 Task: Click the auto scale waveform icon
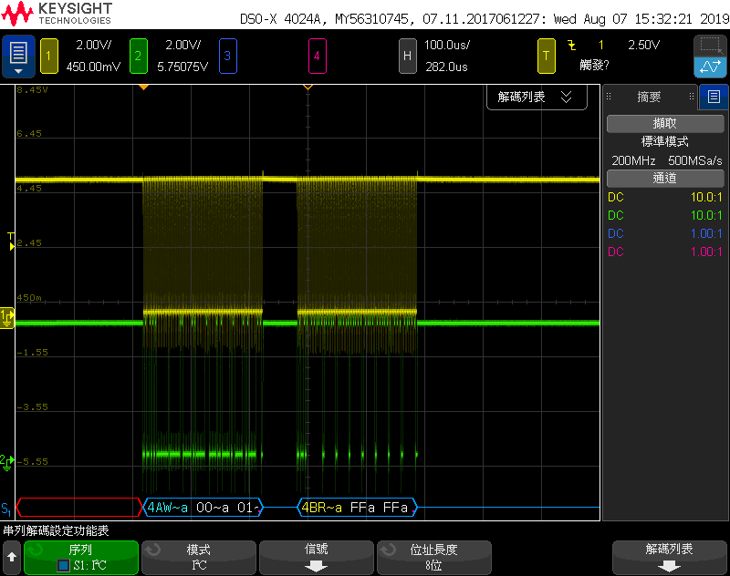point(710,67)
